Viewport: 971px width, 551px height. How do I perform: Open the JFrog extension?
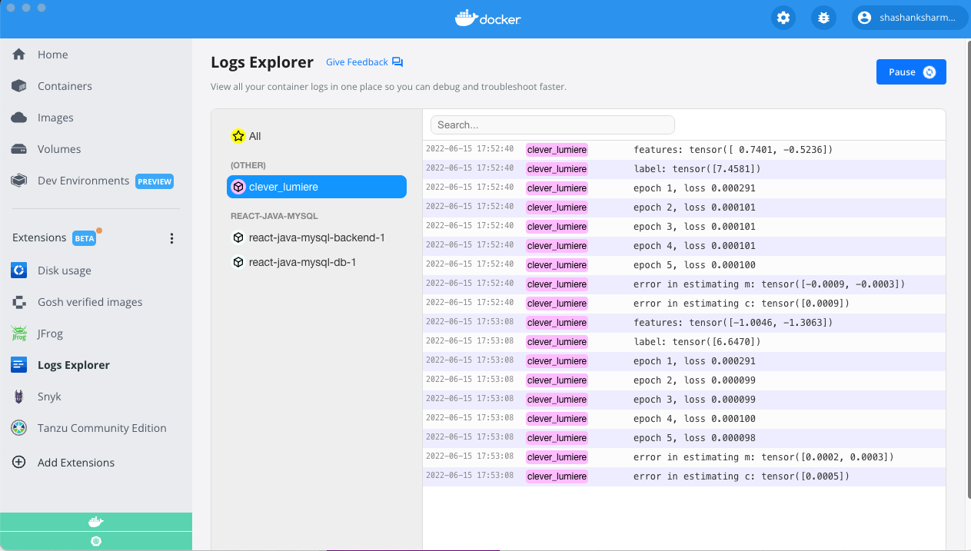50,334
